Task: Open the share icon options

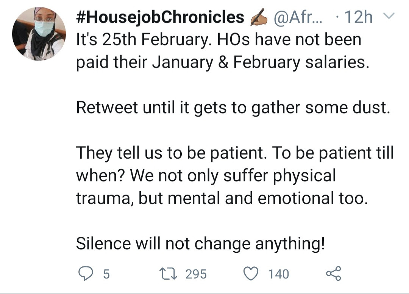Action: coord(334,273)
